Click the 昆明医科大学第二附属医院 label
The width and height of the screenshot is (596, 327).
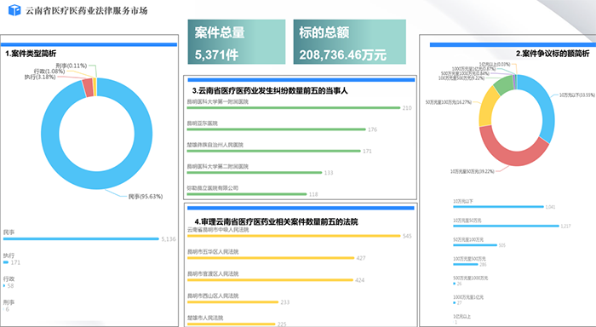point(217,167)
